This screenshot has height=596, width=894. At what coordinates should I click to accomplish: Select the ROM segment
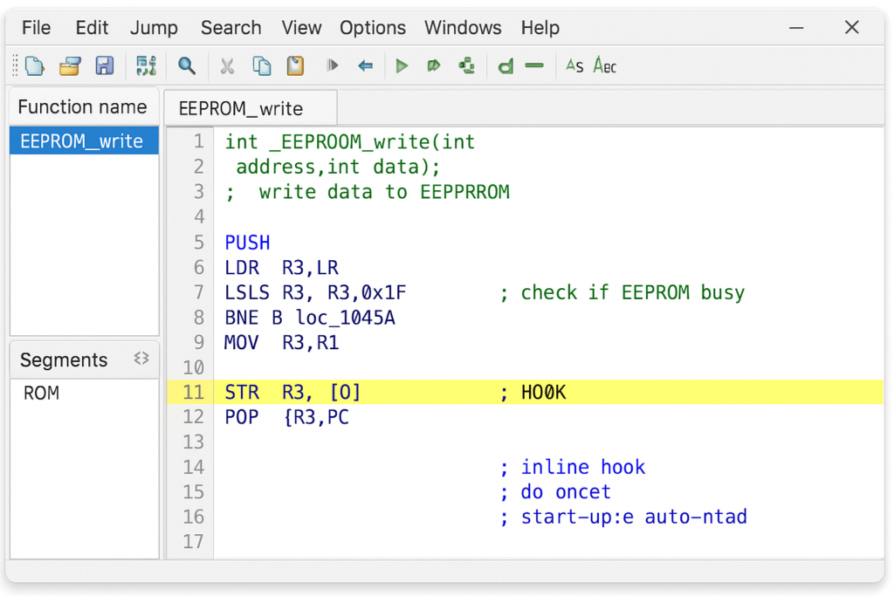tap(41, 394)
